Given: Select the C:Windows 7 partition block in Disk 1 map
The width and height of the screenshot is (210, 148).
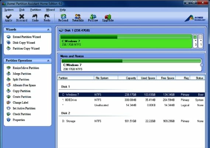Looking at the screenshot, I should pyautogui.click(x=126, y=41).
